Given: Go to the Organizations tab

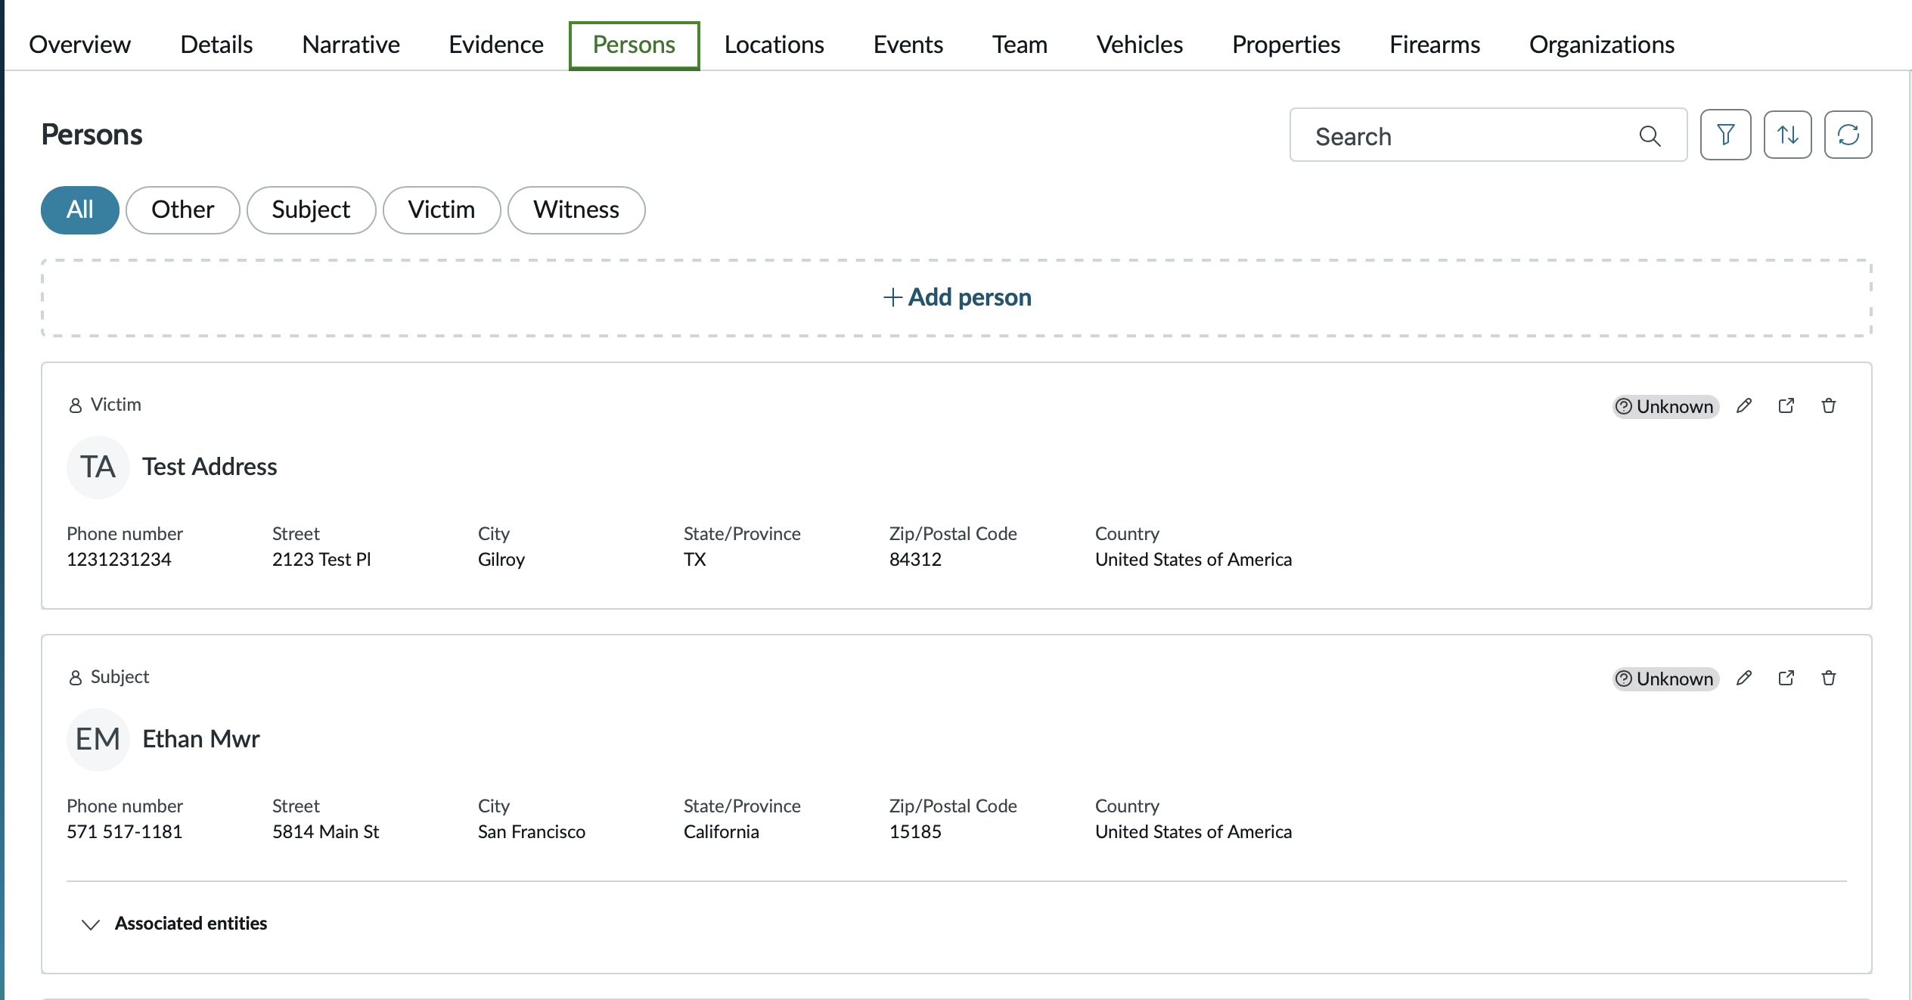Looking at the screenshot, I should tap(1602, 45).
